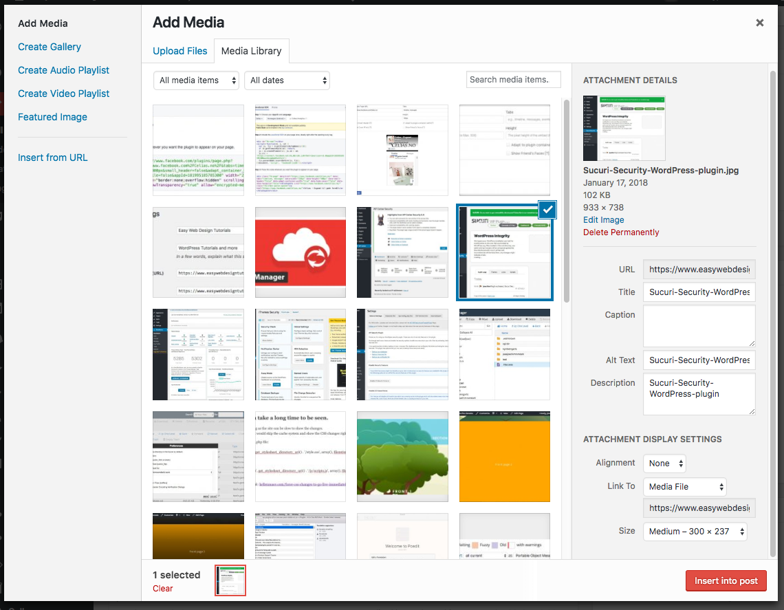The image size is (784, 610).
Task: Click the media grid scrollbar
Action: click(567, 201)
